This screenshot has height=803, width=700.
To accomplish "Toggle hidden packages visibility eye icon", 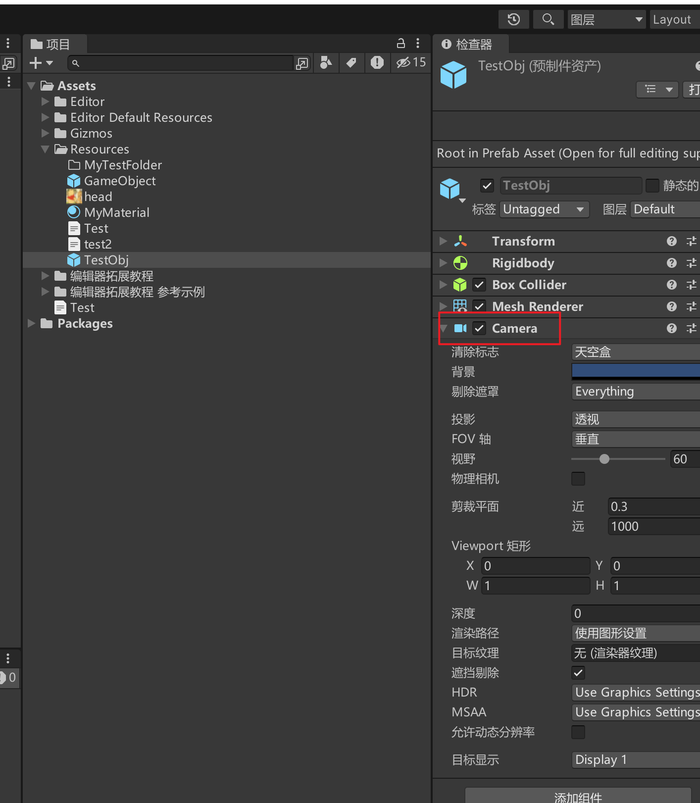I will (x=410, y=62).
